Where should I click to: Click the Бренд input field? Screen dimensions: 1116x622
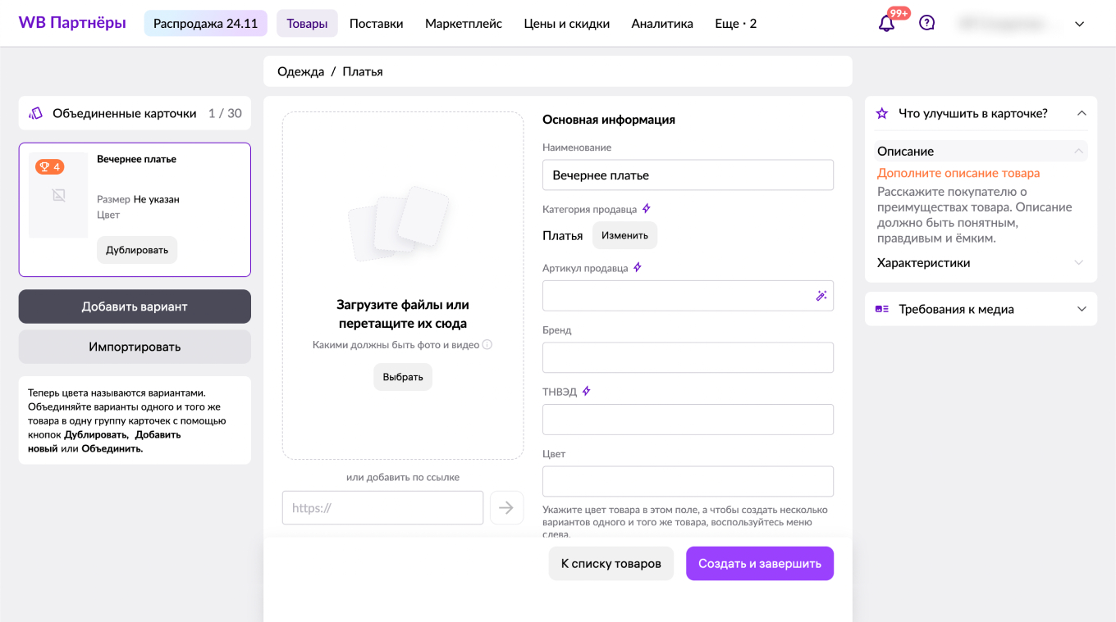[x=688, y=358]
